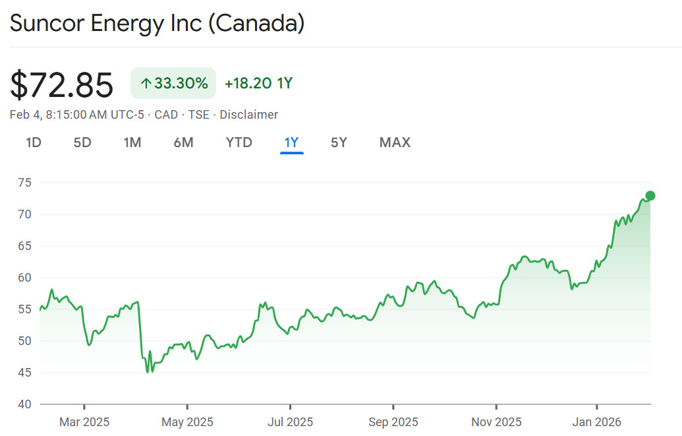This screenshot has width=682, height=436.
Task: Click the Sep 2025 axis marker
Action: click(393, 422)
